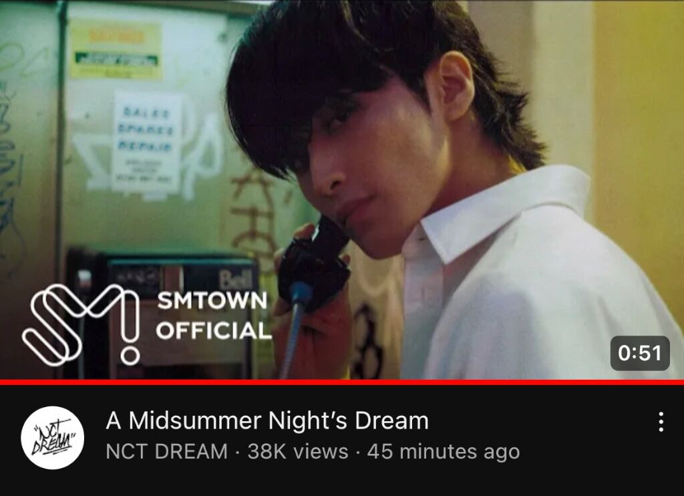Viewport: 684px width, 496px height.
Task: Click the 45 minutes ago upload time
Action: [x=444, y=451]
